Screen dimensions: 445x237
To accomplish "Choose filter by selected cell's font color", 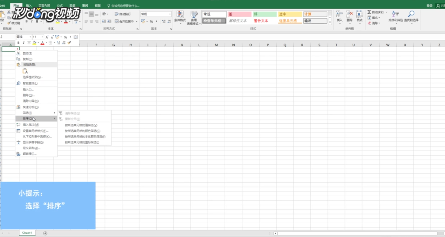I will tap(84, 136).
